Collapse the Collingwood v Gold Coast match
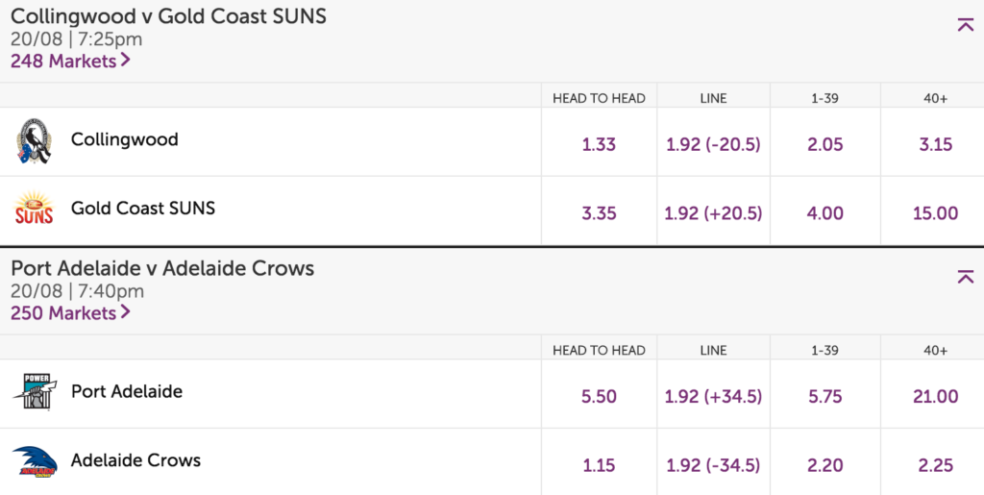 pyautogui.click(x=965, y=25)
